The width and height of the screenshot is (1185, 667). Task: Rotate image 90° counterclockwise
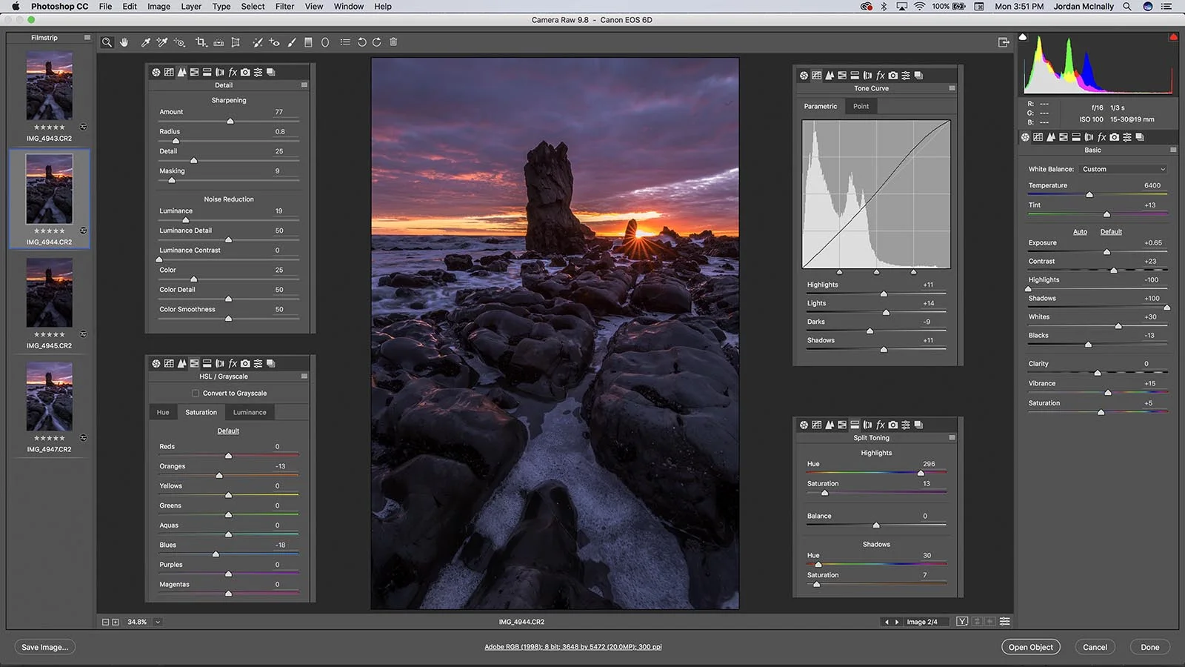pyautogui.click(x=362, y=42)
